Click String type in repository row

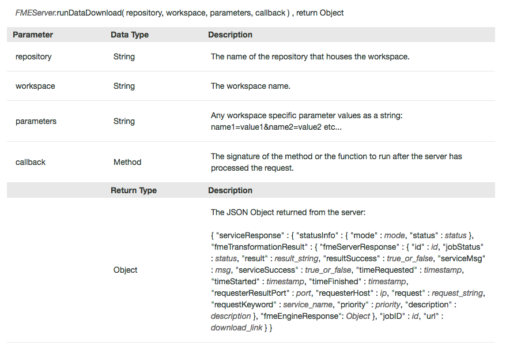point(124,57)
